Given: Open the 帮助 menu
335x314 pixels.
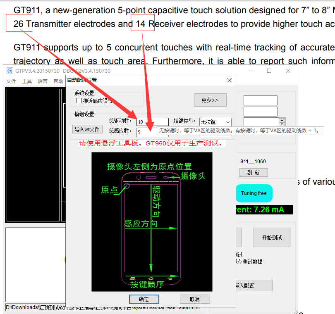Looking at the screenshot, I should click(58, 81).
